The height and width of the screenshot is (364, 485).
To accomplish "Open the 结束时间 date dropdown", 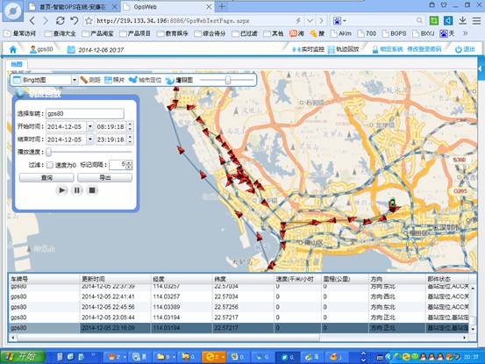I will click(x=90, y=139).
